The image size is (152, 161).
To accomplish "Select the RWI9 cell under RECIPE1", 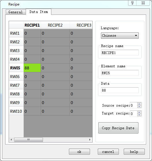I will pyautogui.click(x=32, y=103).
